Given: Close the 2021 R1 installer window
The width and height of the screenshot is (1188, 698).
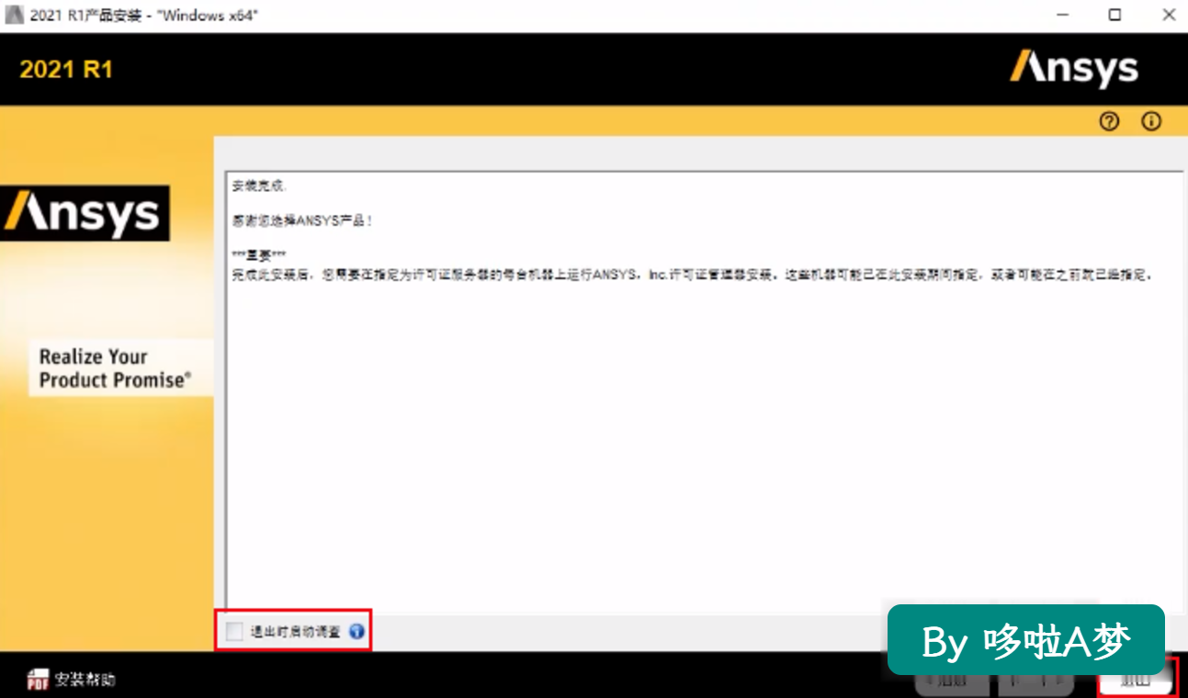Looking at the screenshot, I should (x=1168, y=16).
